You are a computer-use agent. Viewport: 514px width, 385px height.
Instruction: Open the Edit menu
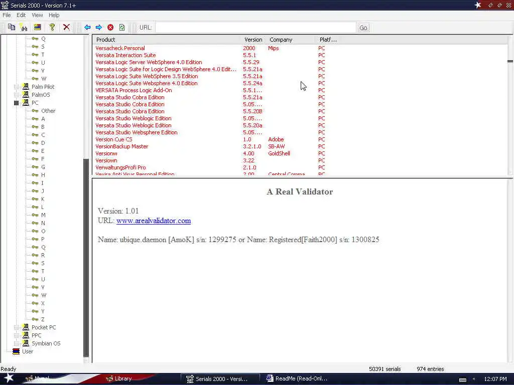tap(21, 15)
